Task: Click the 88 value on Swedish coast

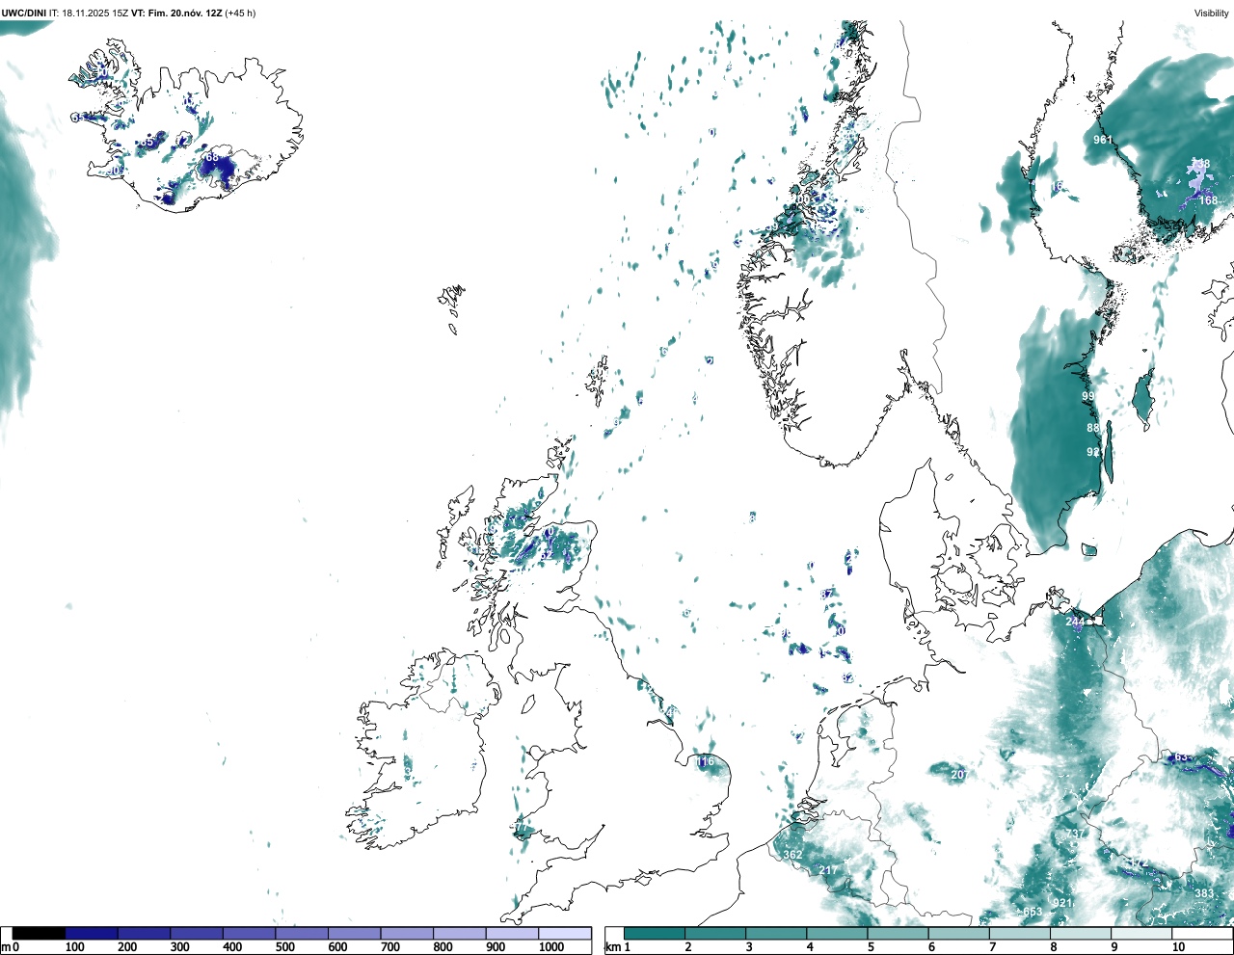Action: pyautogui.click(x=1092, y=428)
